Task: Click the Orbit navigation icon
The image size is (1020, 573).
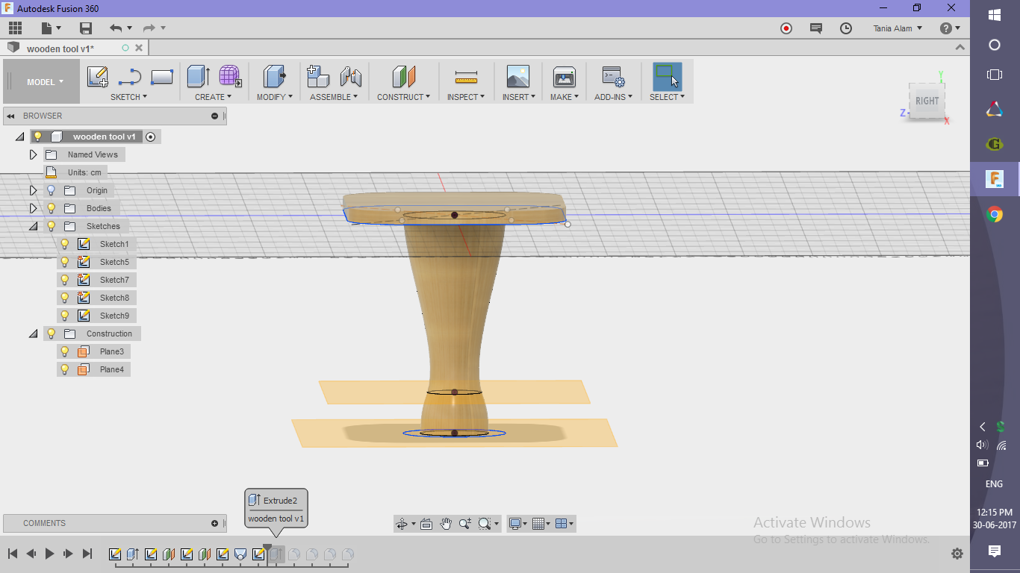Action: tap(402, 524)
